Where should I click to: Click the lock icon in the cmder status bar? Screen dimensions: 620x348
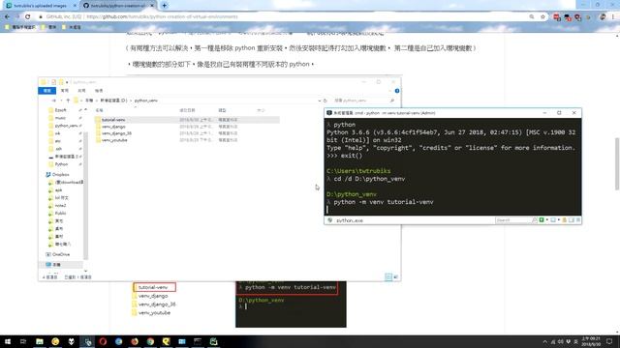565,220
